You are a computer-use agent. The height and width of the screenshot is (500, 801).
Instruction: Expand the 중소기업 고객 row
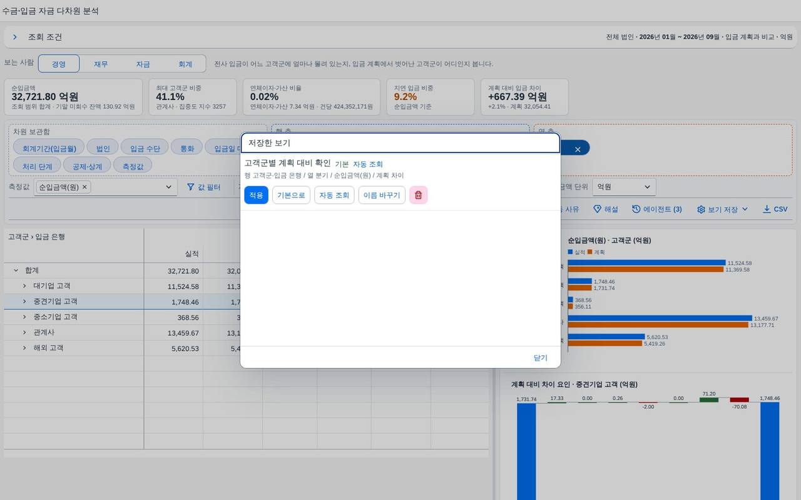(24, 317)
